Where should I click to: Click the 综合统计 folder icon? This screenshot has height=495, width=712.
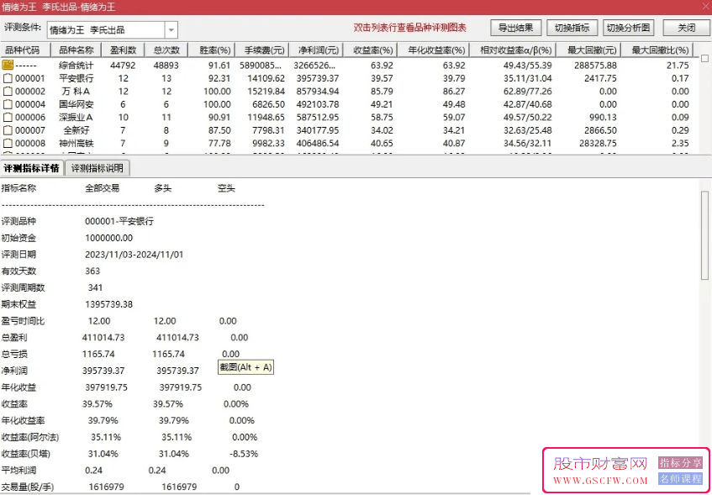pyautogui.click(x=8, y=65)
